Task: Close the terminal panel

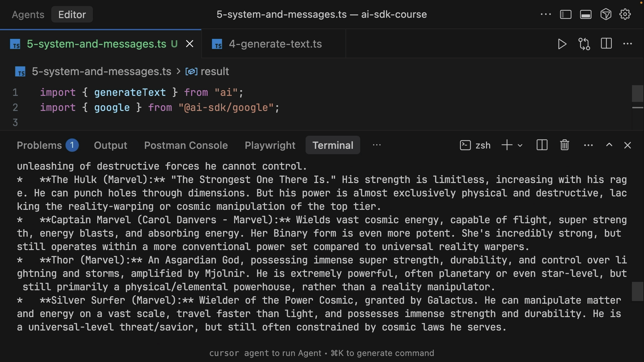Action: click(627, 145)
